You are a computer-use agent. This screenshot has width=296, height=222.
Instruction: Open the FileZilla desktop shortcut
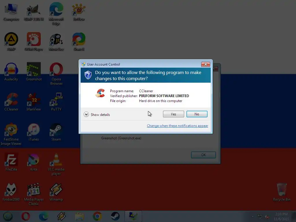[11, 162]
